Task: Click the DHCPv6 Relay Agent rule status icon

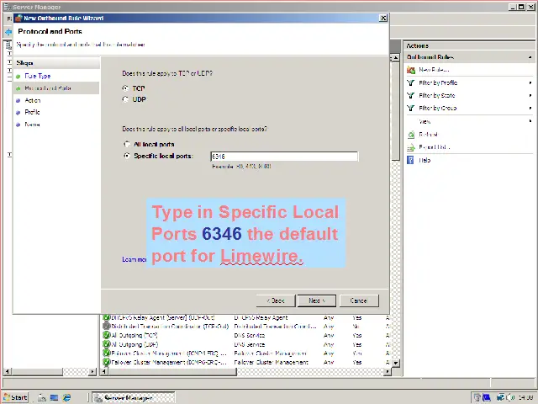Action: click(x=107, y=317)
